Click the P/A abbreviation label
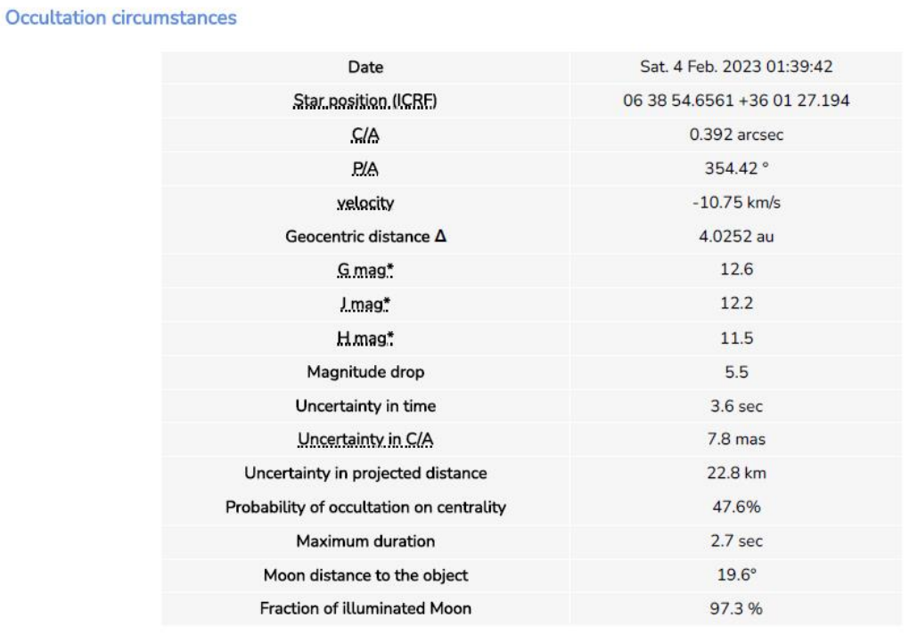Image resolution: width=909 pixels, height=634 pixels. (365, 168)
